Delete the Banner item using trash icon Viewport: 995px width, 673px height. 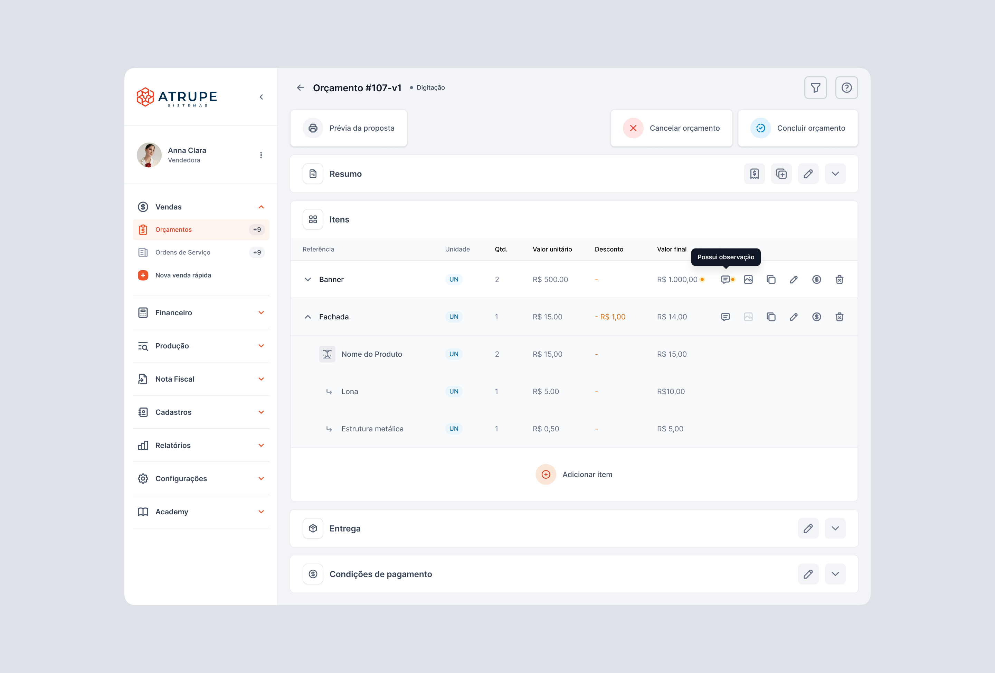[839, 280]
